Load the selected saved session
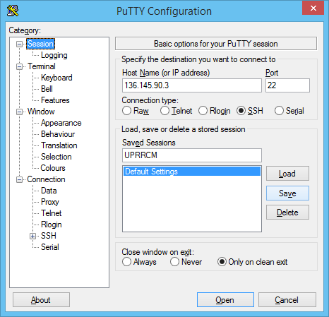Viewport: 329px width, 317px height. point(287,174)
